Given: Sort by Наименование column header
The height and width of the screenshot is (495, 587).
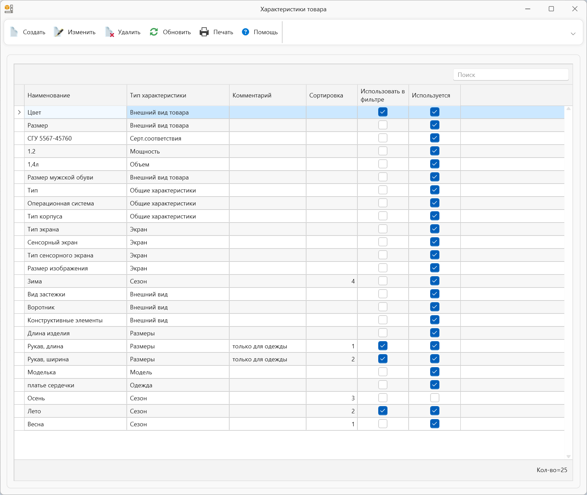Looking at the screenshot, I should click(x=76, y=95).
